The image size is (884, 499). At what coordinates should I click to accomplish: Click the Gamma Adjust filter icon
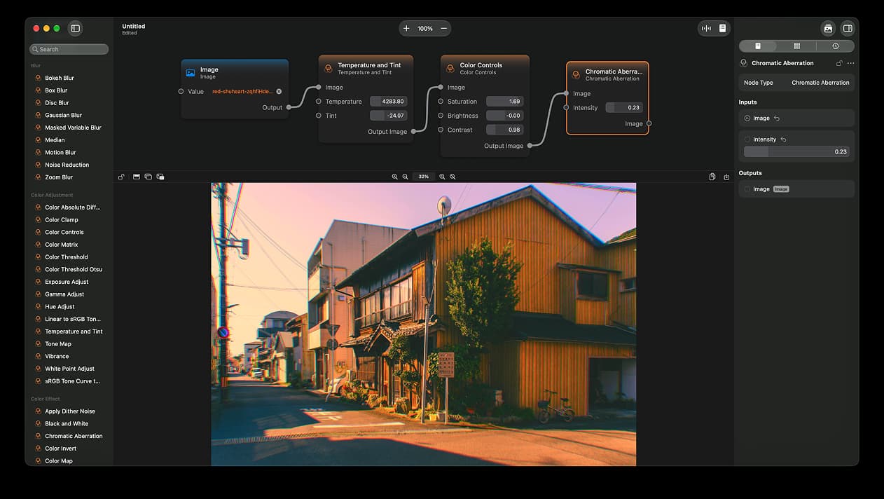pos(39,294)
